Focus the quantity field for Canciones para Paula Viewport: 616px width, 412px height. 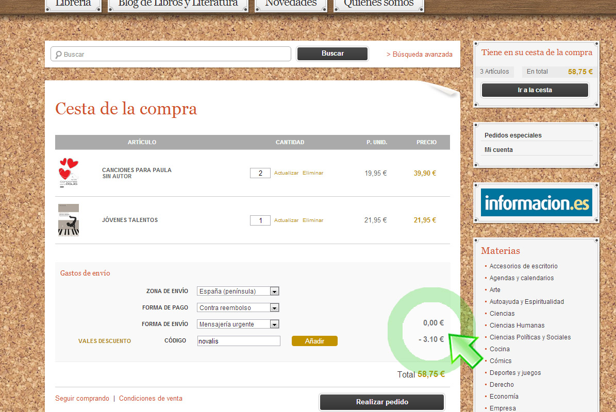260,173
